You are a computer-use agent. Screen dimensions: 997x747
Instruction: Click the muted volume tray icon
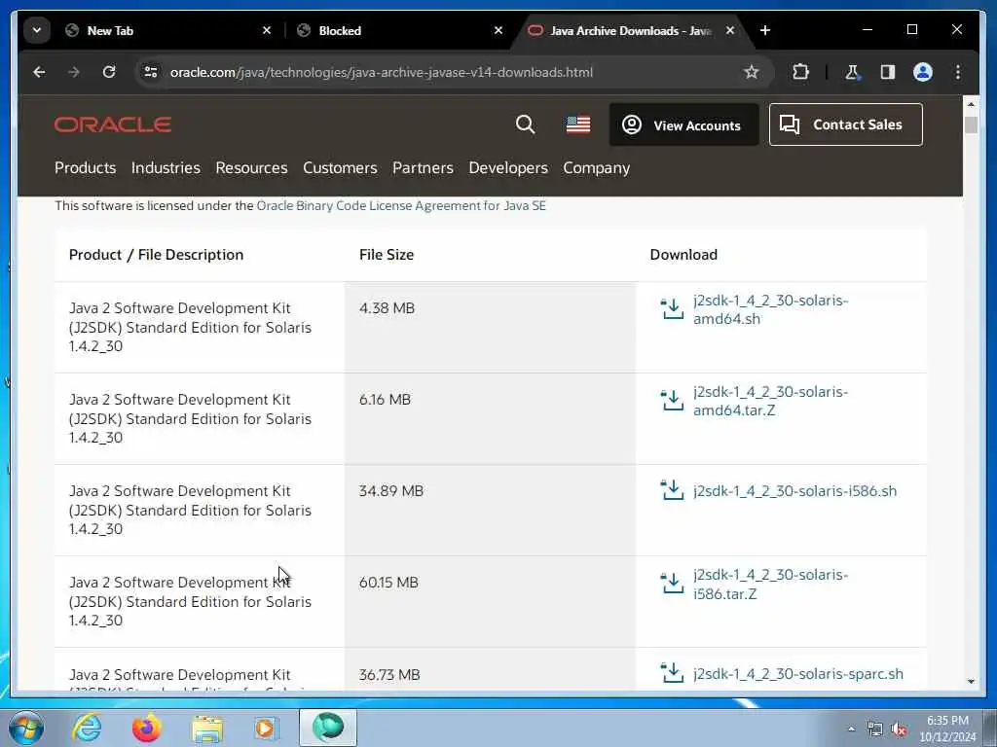(899, 729)
